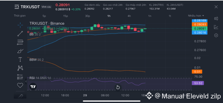Open the Fibonacci retracement lines tool
This screenshot has width=223, height=103.
pyautogui.click(x=20, y=42)
